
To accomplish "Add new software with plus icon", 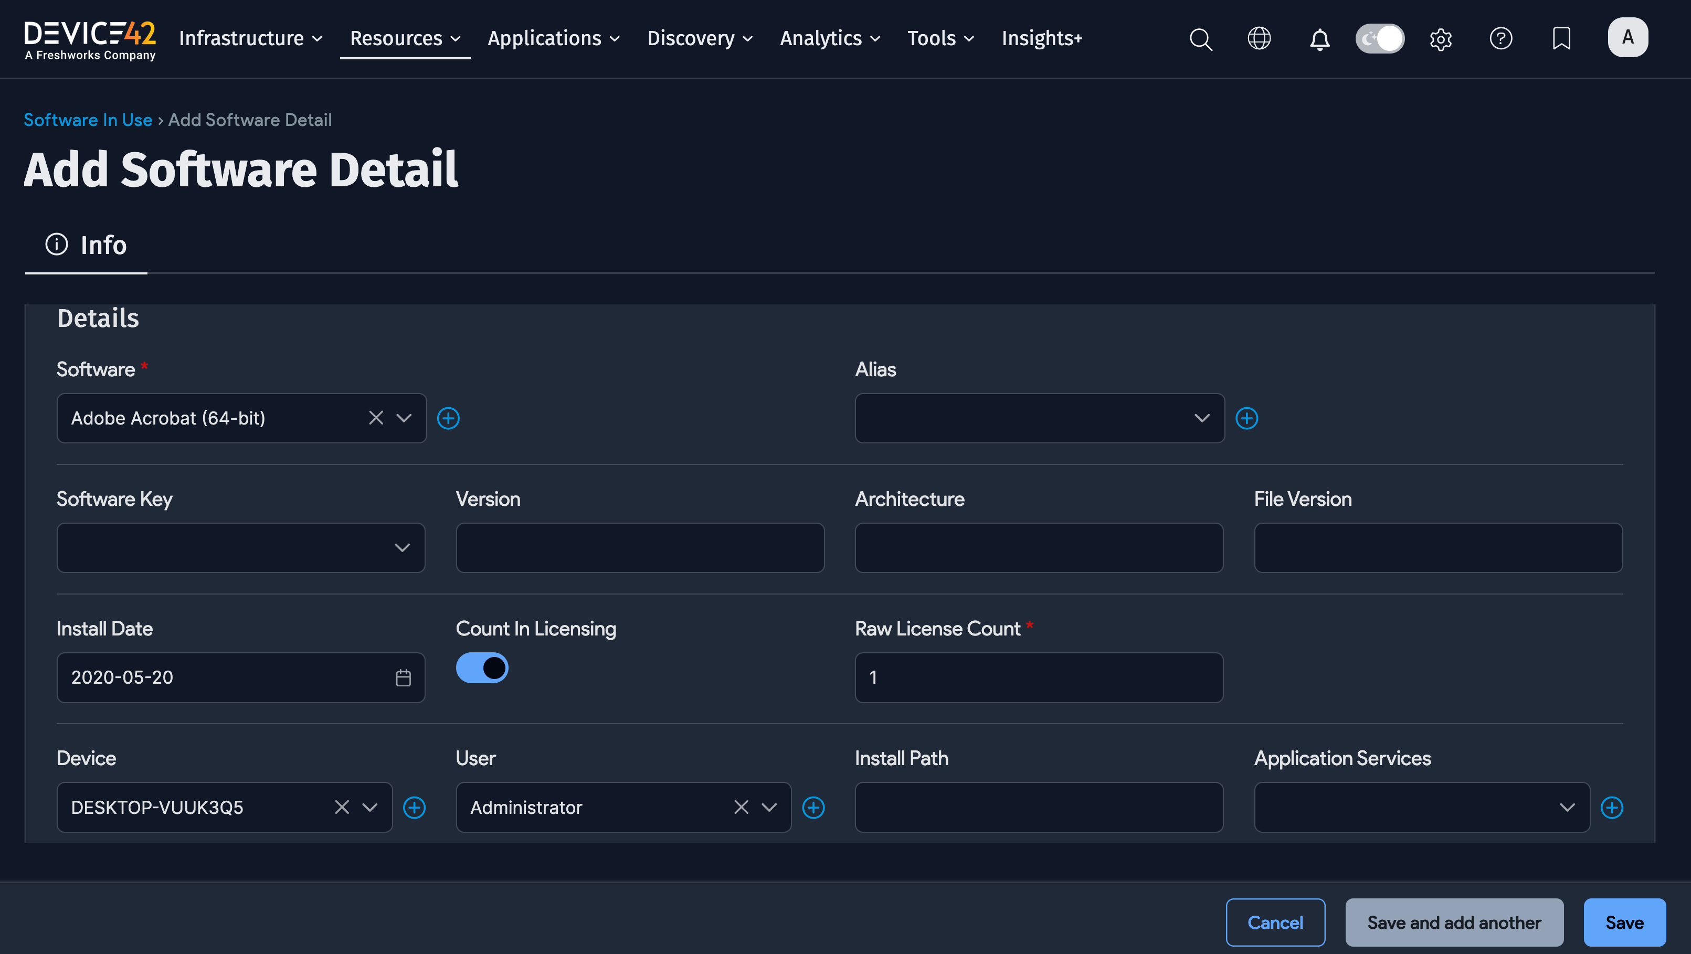I will [x=448, y=418].
